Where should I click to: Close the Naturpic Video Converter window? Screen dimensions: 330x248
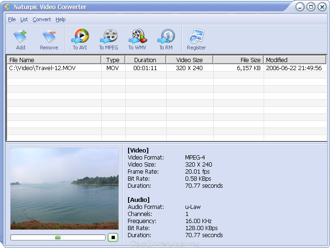(x=322, y=7)
